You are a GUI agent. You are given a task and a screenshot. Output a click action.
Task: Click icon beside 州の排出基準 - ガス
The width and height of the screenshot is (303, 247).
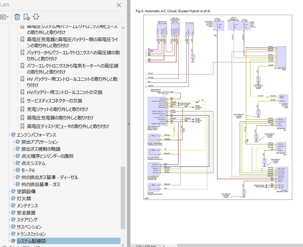[x=18, y=184]
